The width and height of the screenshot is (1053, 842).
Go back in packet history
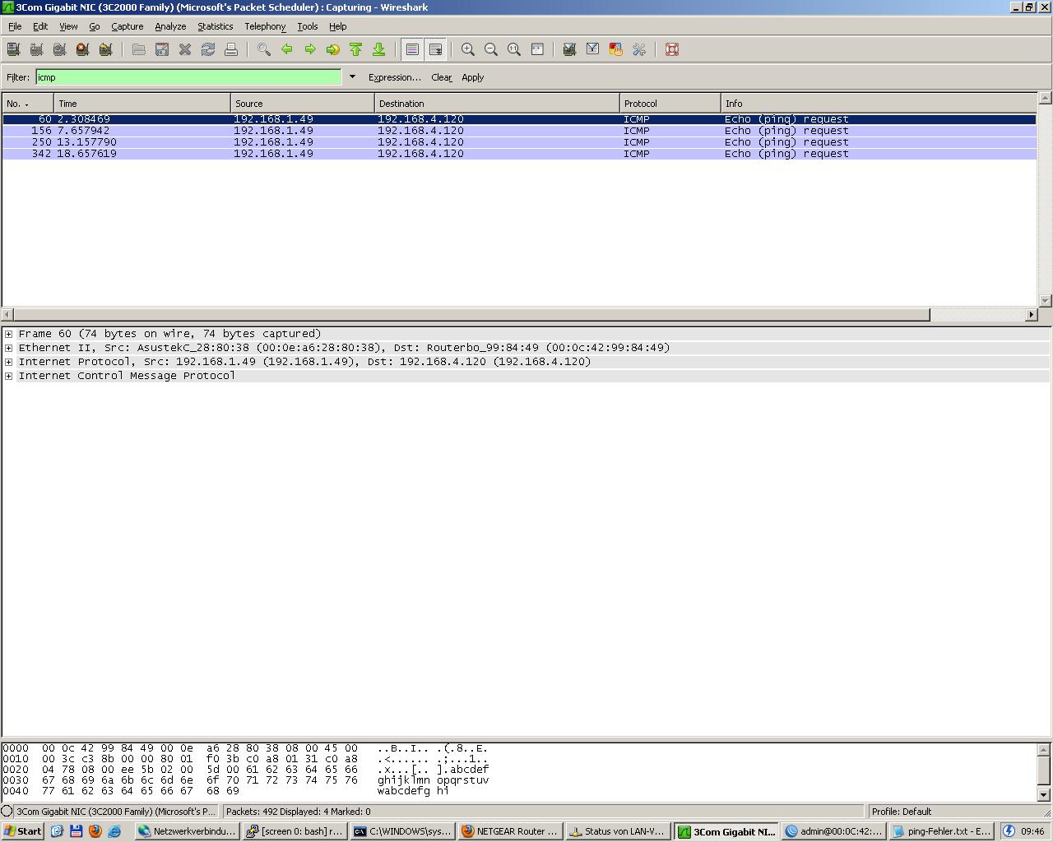coord(287,49)
